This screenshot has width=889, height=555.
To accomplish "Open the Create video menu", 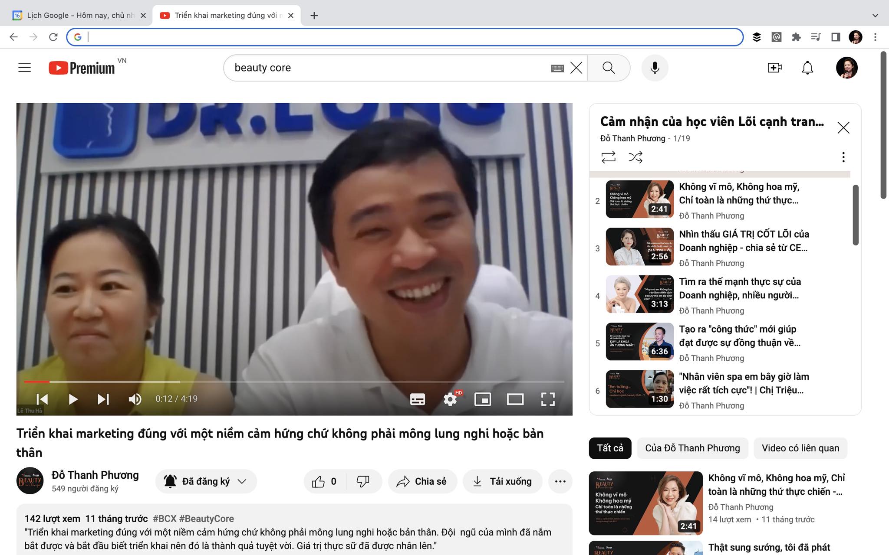I will click(x=775, y=68).
